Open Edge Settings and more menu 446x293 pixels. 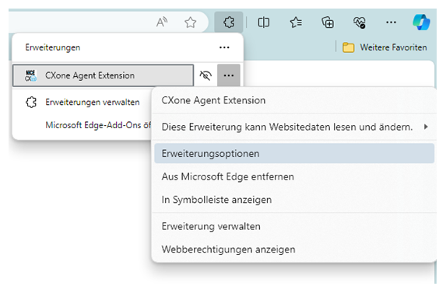[x=391, y=22]
